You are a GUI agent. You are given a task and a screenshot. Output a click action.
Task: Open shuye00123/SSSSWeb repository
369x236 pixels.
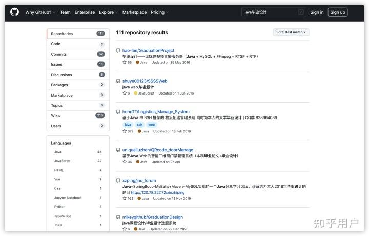(x=145, y=81)
